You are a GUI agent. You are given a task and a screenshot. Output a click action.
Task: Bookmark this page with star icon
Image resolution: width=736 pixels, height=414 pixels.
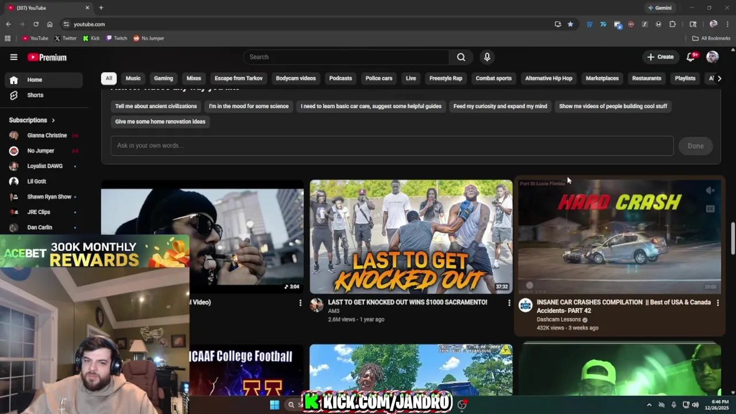[570, 24]
